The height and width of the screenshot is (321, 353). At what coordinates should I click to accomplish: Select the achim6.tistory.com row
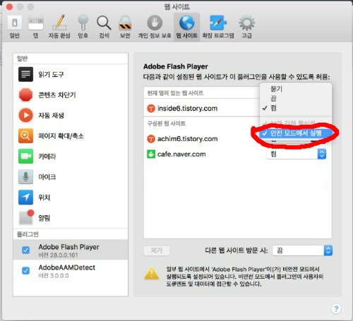point(201,139)
